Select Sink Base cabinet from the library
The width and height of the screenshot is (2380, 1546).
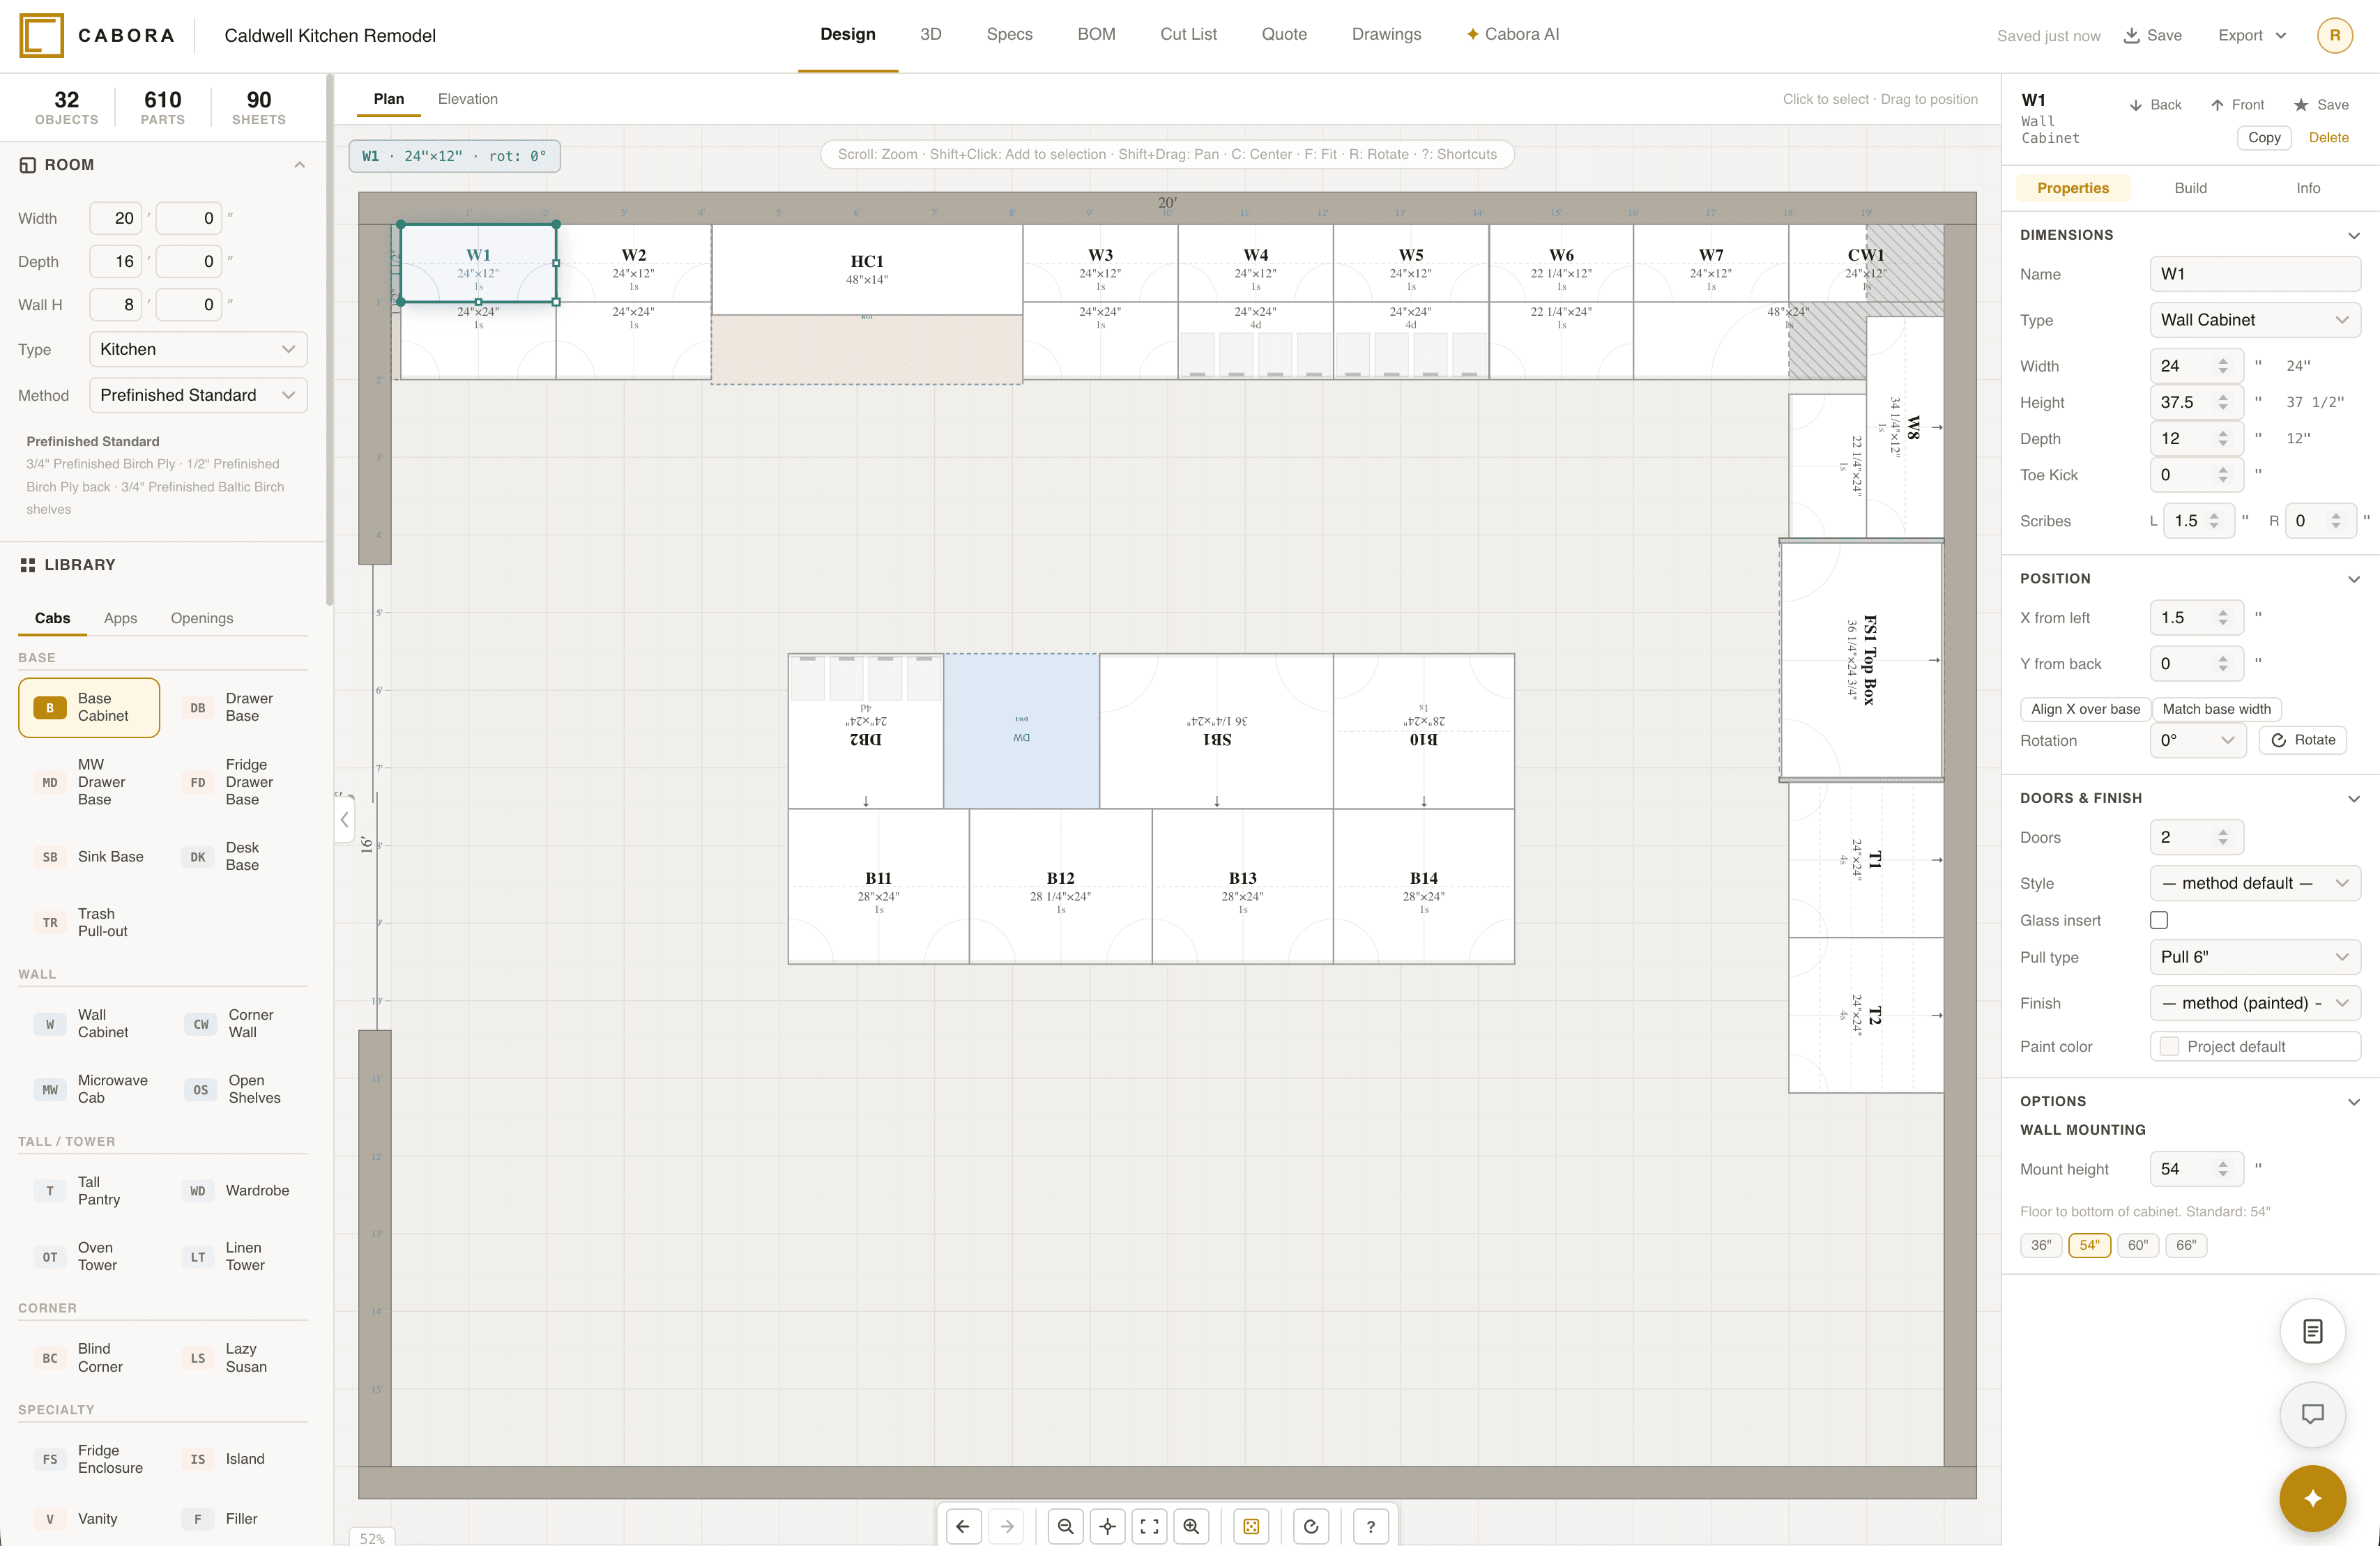click(x=89, y=856)
